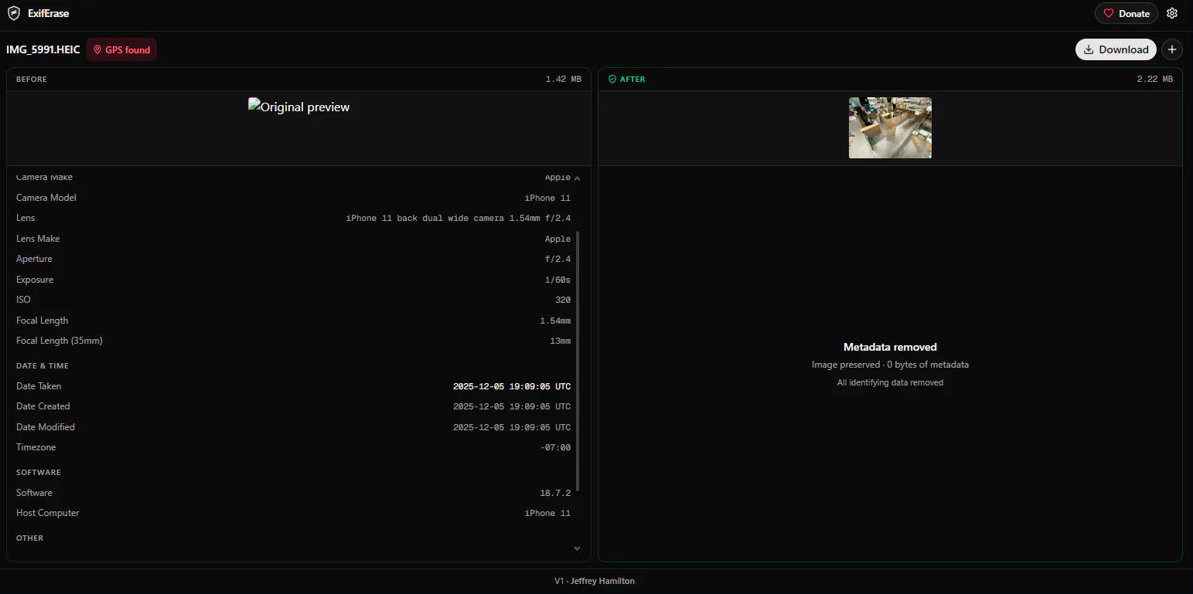Click the IMG_5991.HEIC file name

point(43,49)
